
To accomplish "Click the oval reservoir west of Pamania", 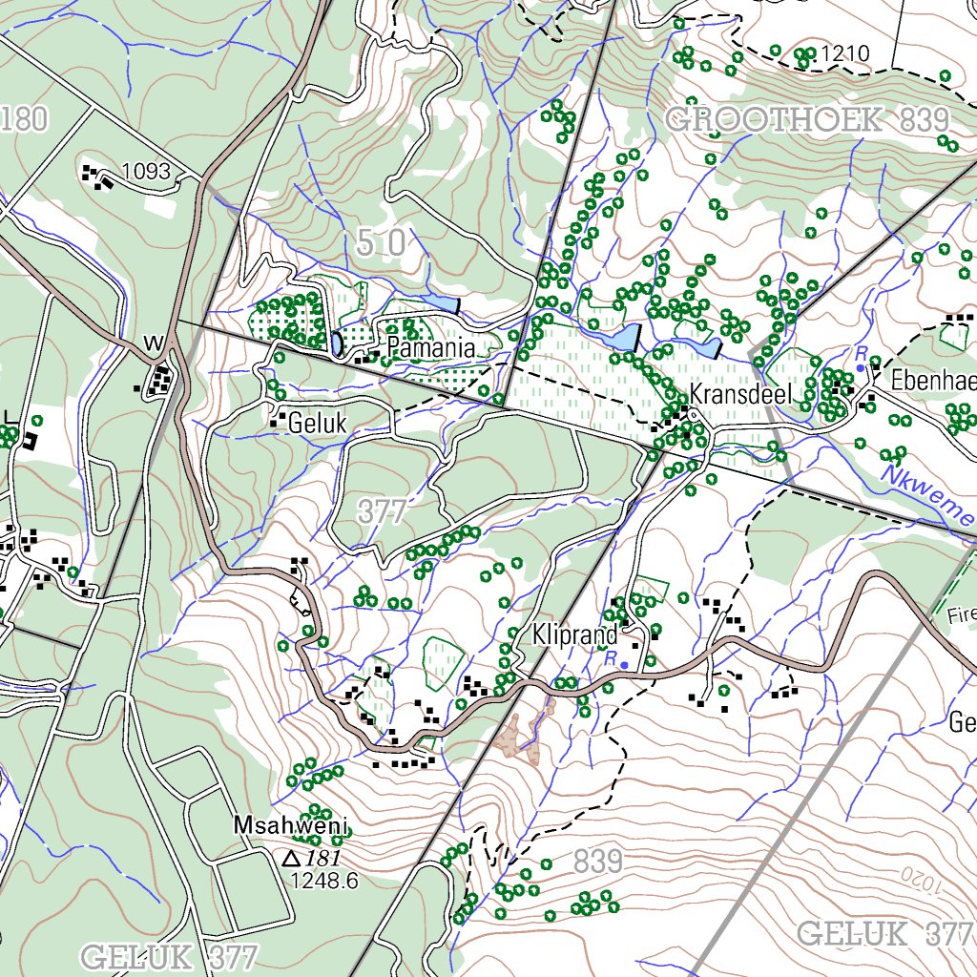I will 337,343.
